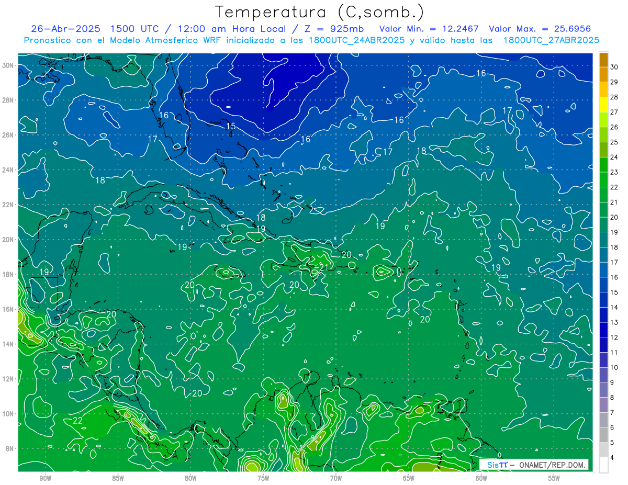The width and height of the screenshot is (628, 485).
Task: Click the 28N latitude axis label
Action: tap(8, 100)
